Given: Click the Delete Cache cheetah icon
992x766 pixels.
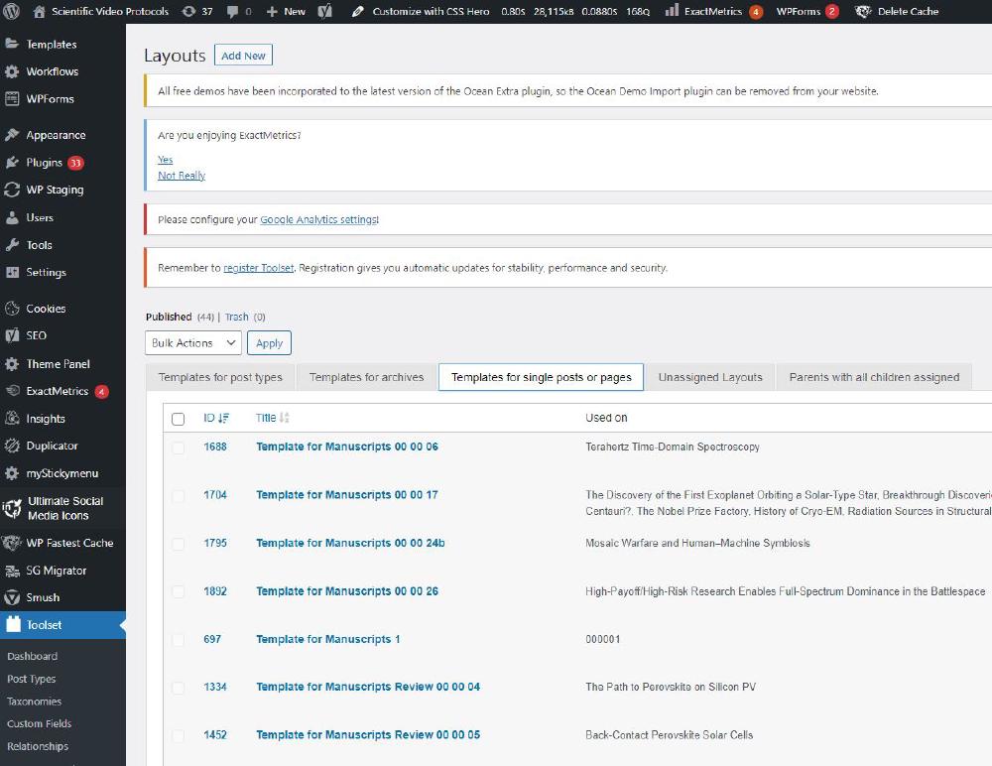Looking at the screenshot, I should coord(863,11).
